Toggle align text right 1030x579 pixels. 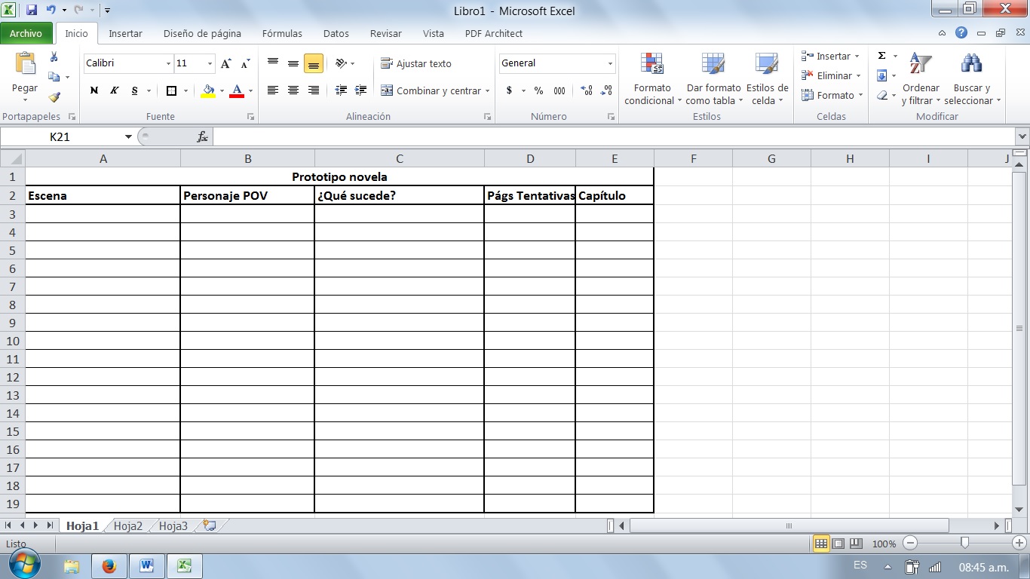click(314, 90)
